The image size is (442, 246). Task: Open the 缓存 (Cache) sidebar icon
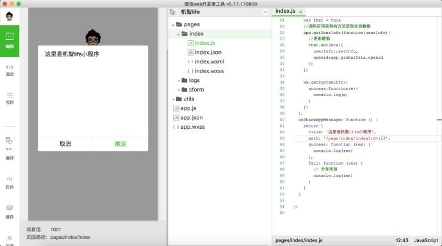pyautogui.click(x=10, y=212)
